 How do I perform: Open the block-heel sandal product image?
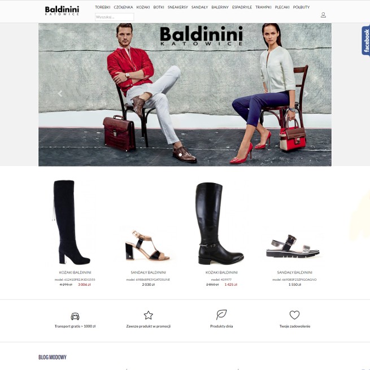pos(147,245)
